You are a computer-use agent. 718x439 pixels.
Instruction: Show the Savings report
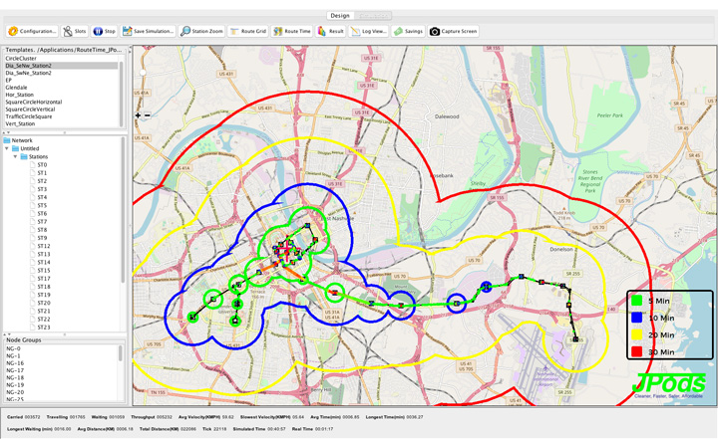pos(409,31)
